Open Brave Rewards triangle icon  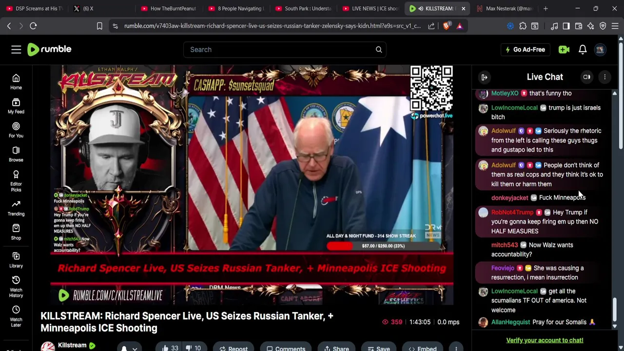point(459,26)
